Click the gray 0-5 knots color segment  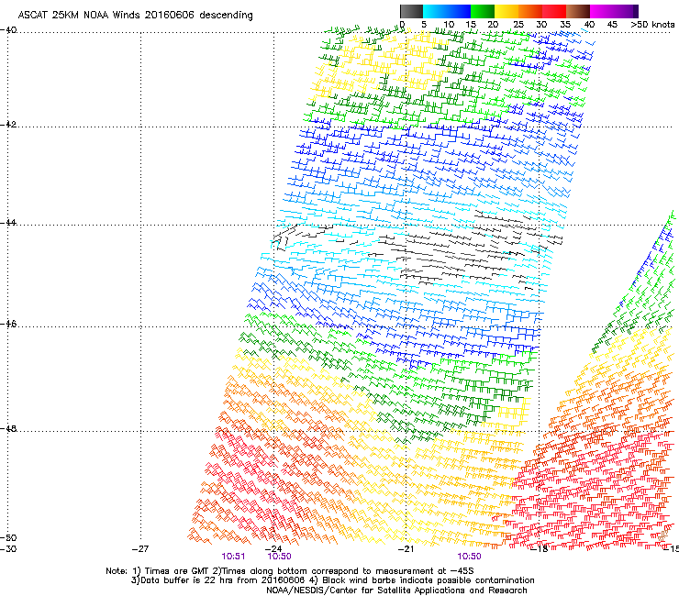click(x=411, y=11)
